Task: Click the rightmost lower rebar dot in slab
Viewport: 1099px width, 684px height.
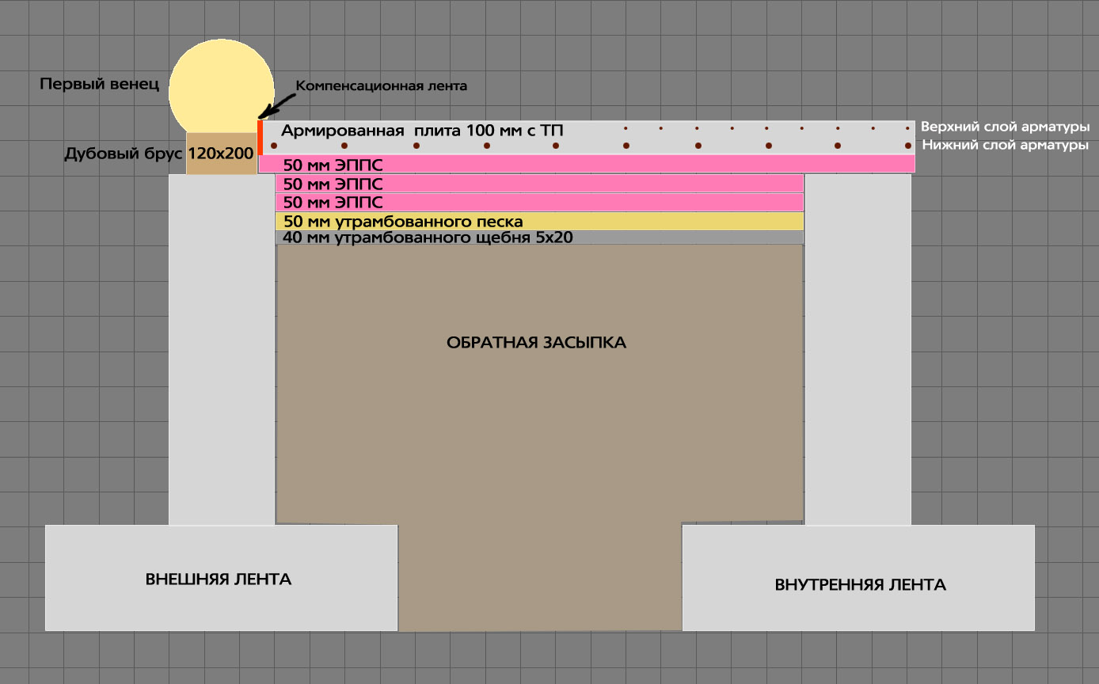Action: tap(908, 146)
